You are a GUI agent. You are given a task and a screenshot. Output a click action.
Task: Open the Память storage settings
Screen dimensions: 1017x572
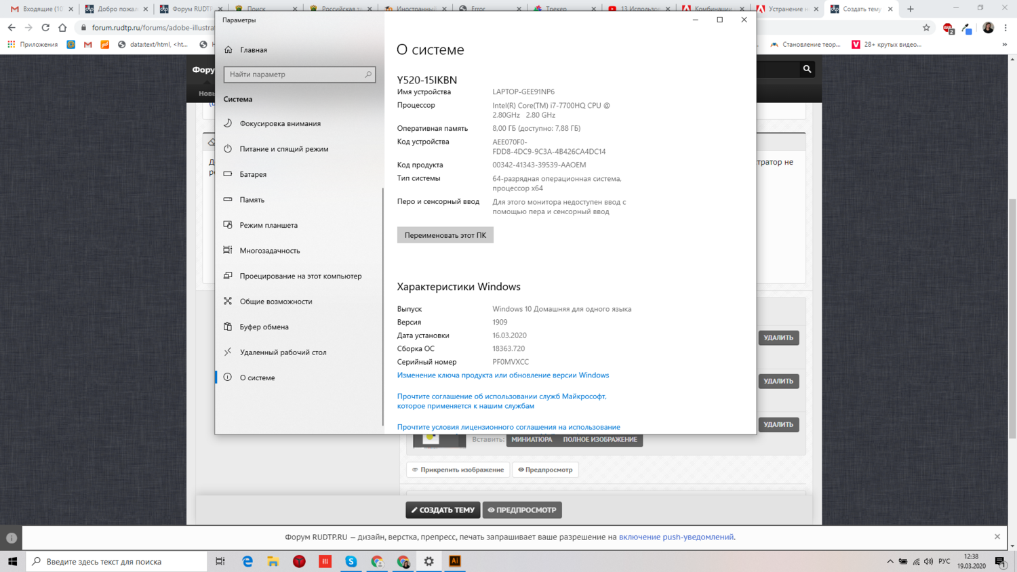click(252, 200)
